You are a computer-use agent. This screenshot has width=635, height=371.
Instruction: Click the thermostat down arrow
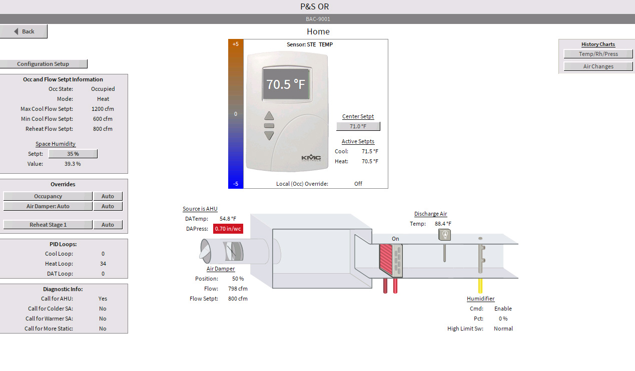point(269,135)
